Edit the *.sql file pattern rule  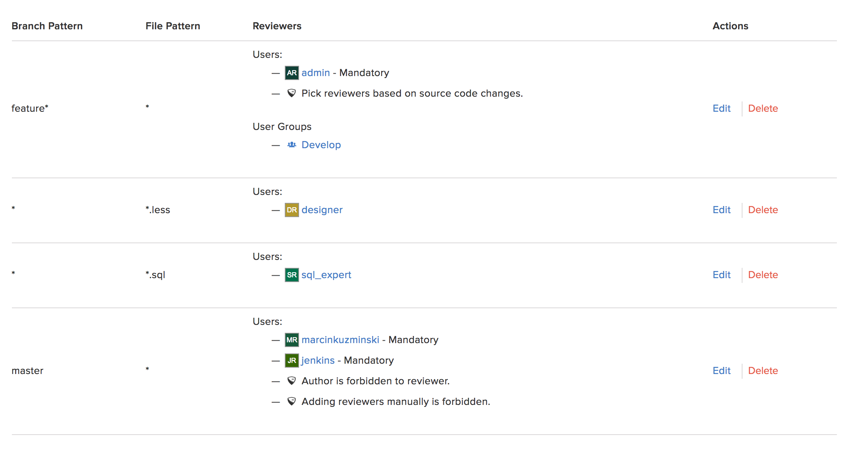[721, 275]
